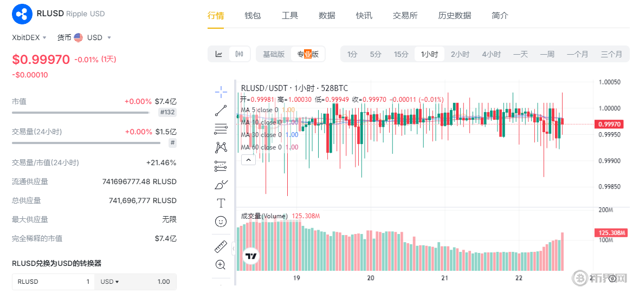Switch to line chart view

(x=219, y=54)
